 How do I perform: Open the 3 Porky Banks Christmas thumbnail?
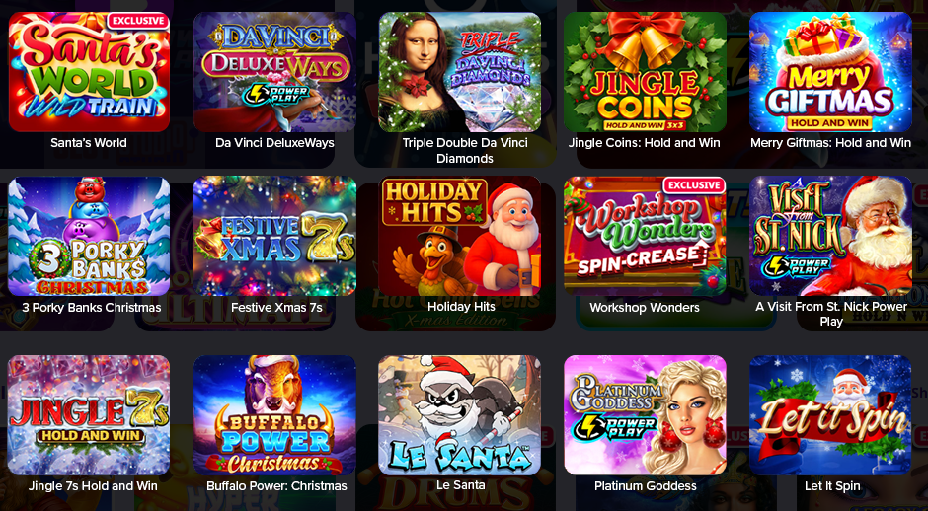pyautogui.click(x=89, y=236)
